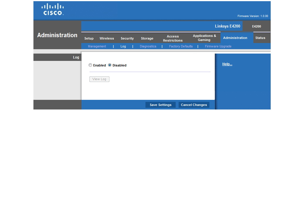Image resolution: width=305 pixels, height=202 pixels.
Task: Open the Storage tab
Action: coord(147,38)
